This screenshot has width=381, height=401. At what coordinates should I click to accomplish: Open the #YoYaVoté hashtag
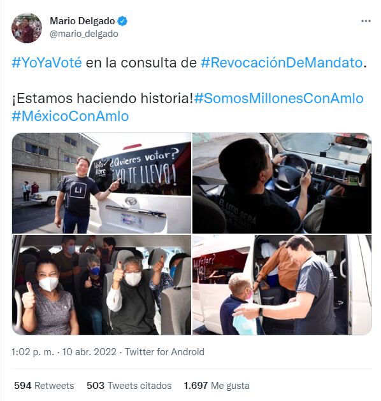(x=47, y=63)
